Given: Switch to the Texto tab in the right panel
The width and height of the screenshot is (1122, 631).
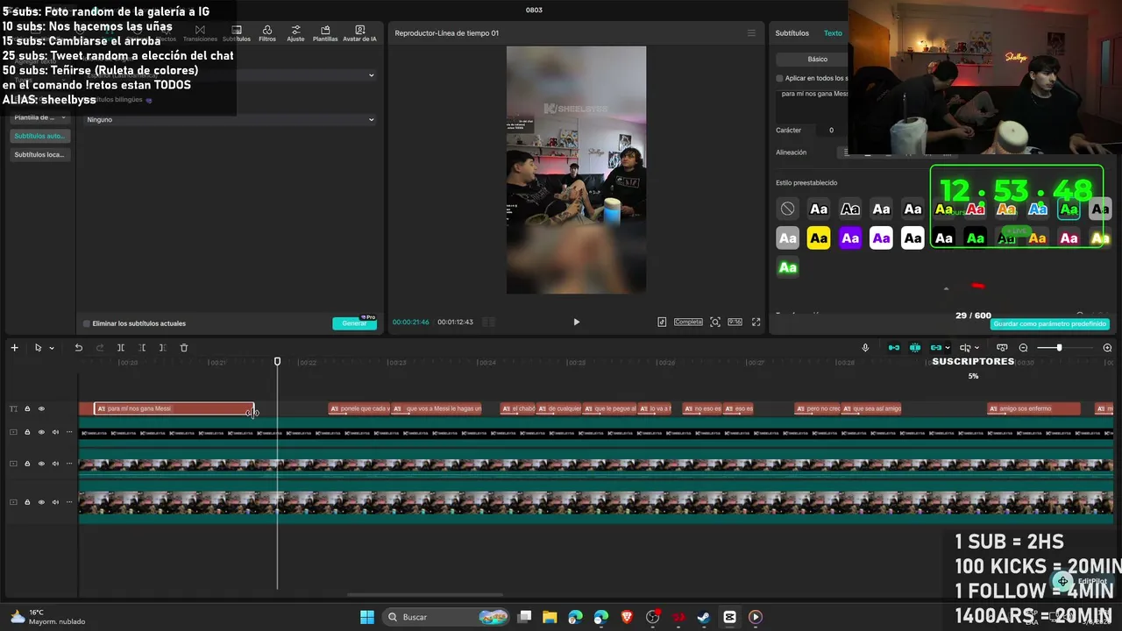Looking at the screenshot, I should 833,33.
